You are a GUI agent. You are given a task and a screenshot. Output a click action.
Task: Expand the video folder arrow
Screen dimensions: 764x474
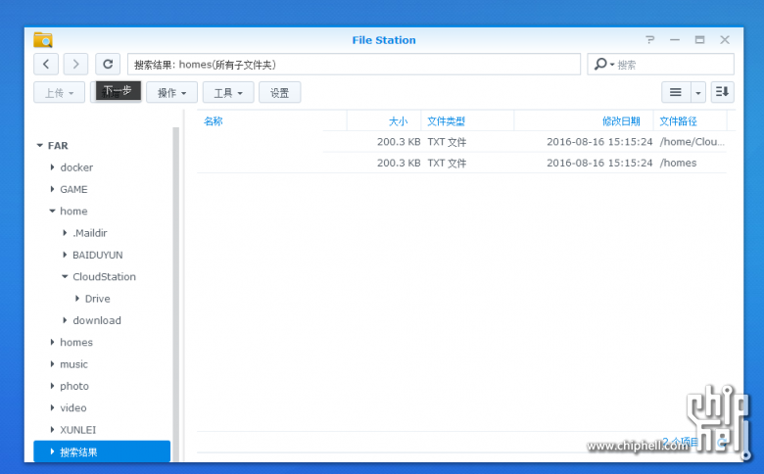click(52, 407)
